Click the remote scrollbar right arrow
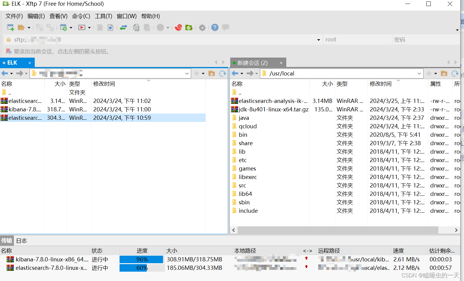Image resolution: width=464 pixels, height=281 pixels. (x=456, y=230)
